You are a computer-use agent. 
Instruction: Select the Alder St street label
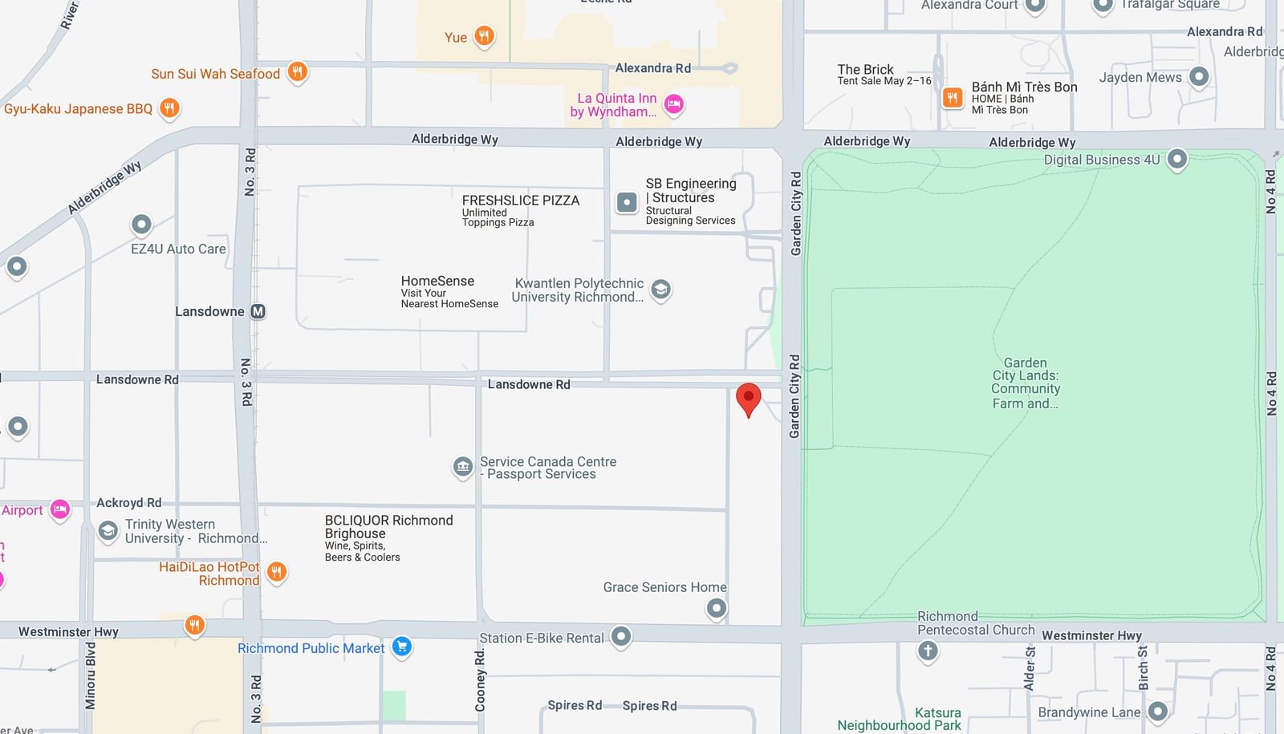tap(1030, 669)
